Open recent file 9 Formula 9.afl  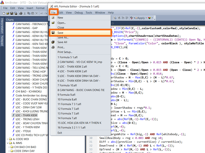click(80, 95)
